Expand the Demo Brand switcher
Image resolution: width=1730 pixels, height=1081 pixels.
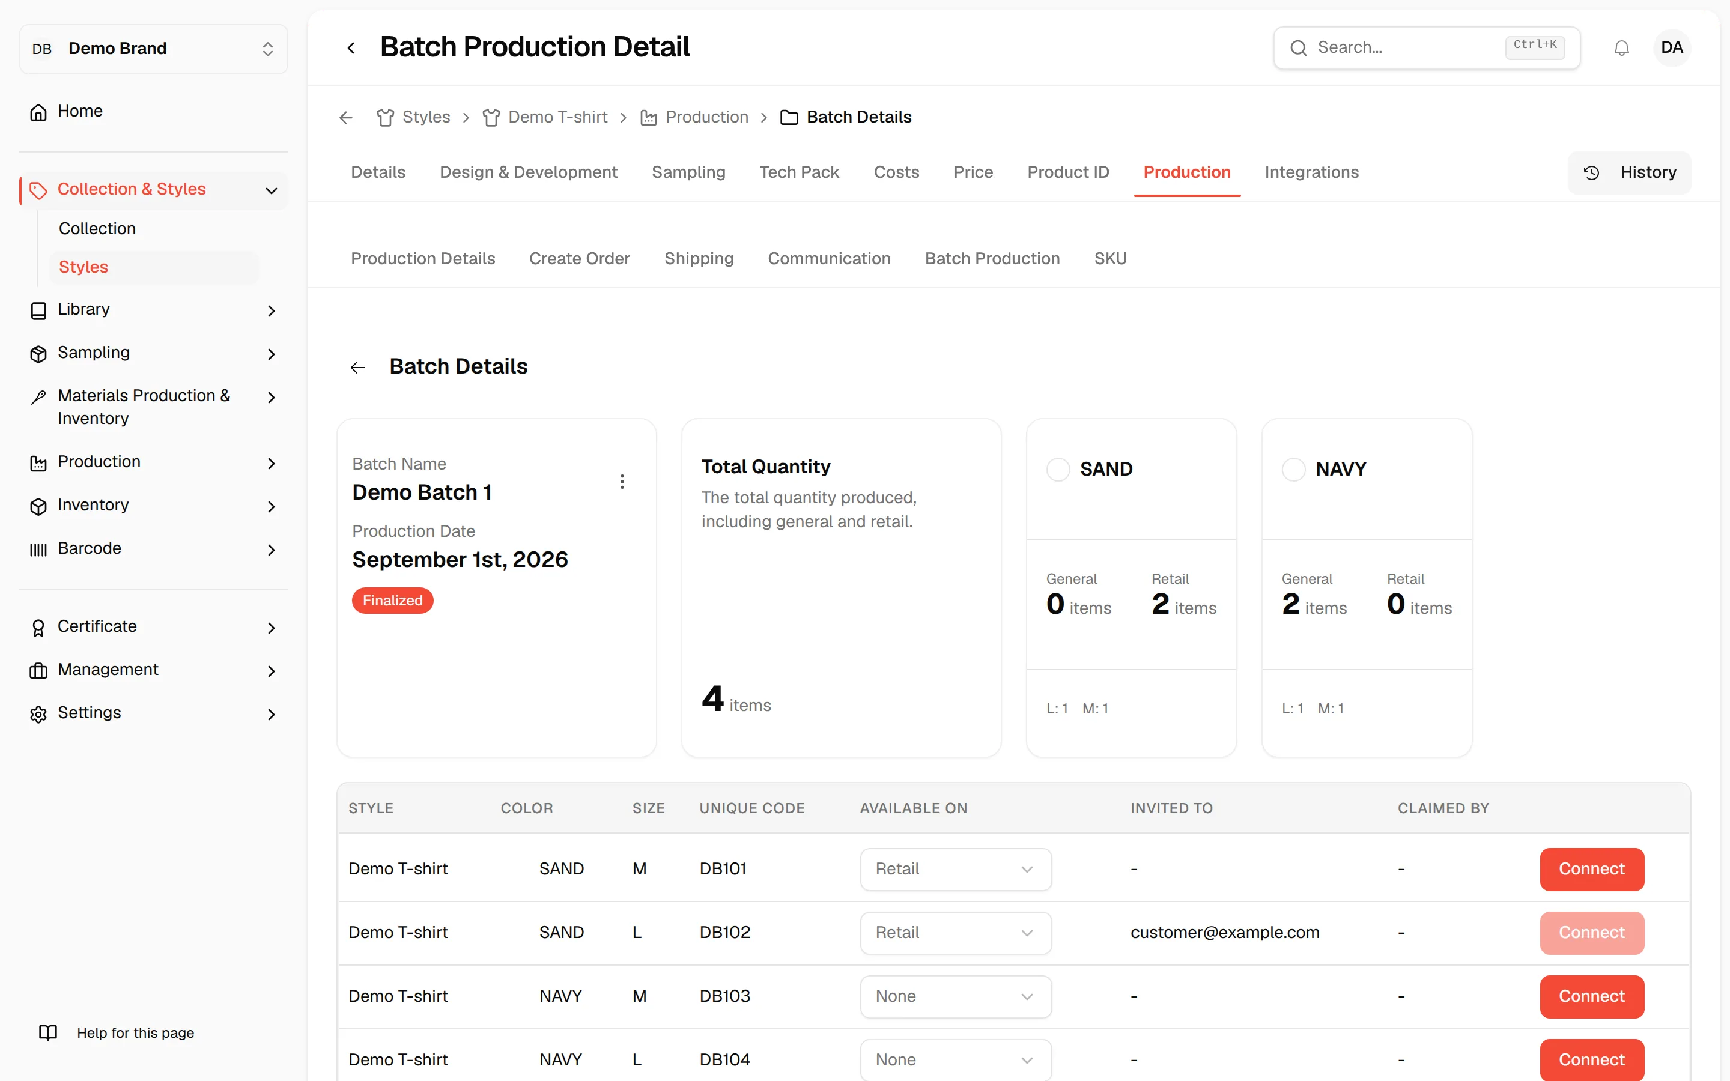(x=154, y=49)
